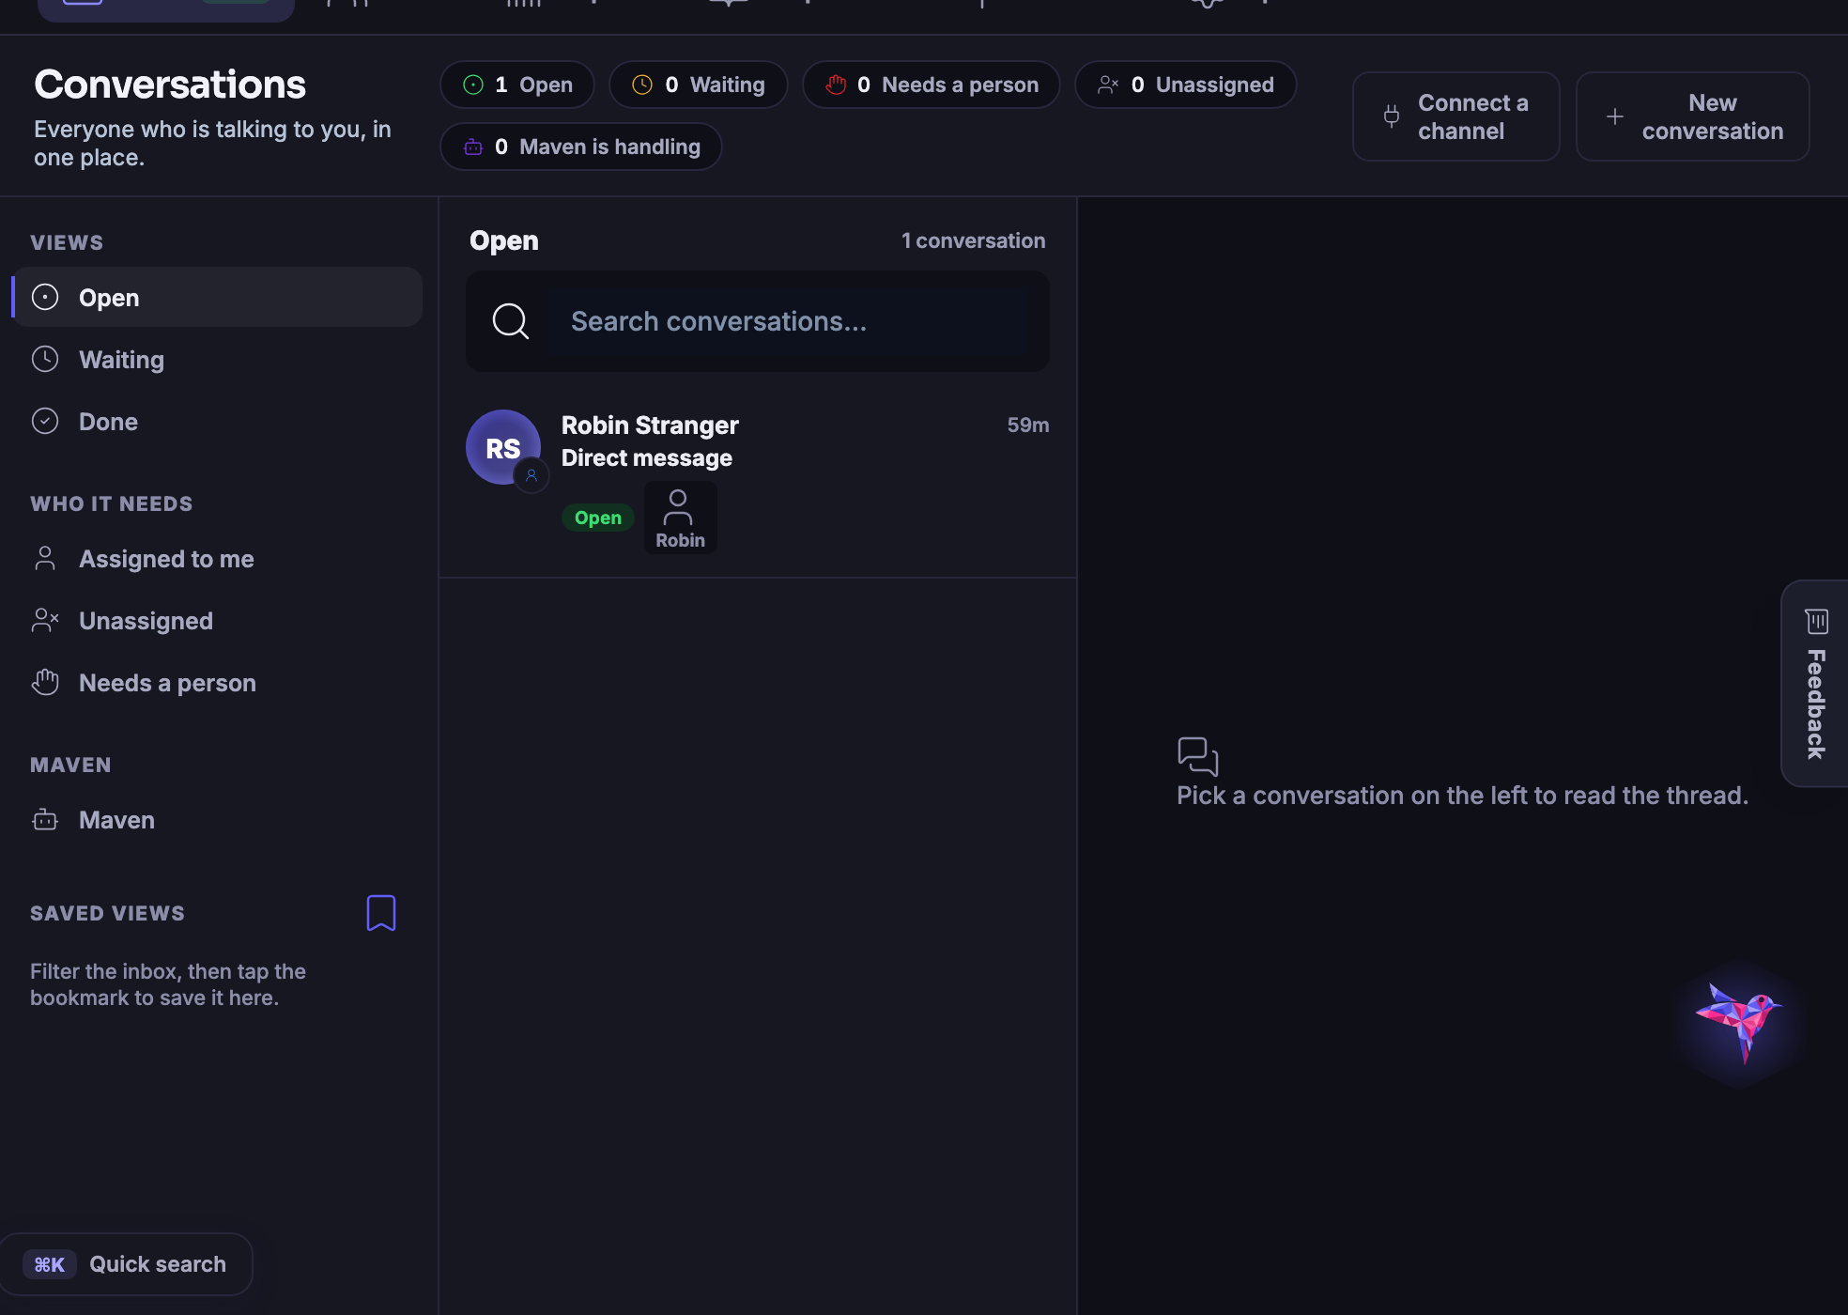1848x1315 pixels.
Task: Click the magnifier icon in the search box
Action: [510, 321]
